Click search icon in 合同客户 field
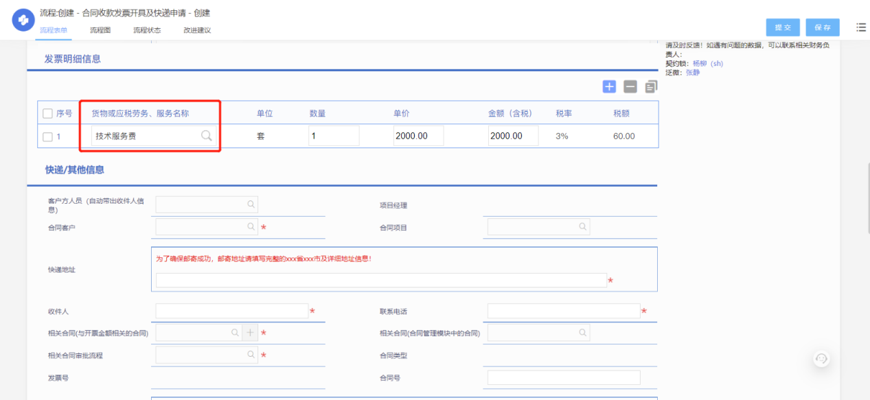Image resolution: width=870 pixels, height=400 pixels. [251, 226]
